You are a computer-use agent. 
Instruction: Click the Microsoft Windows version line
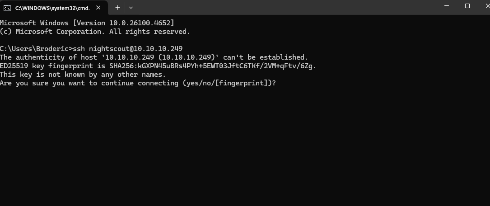[87, 23]
